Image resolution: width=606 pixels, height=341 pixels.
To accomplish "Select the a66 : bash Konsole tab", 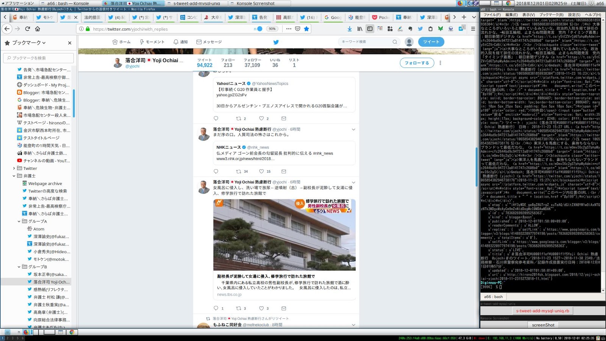I will click(x=494, y=297).
